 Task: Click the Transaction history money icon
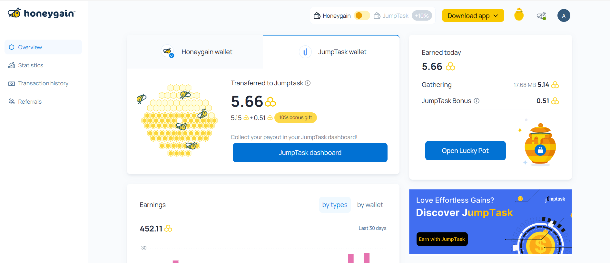tap(12, 83)
